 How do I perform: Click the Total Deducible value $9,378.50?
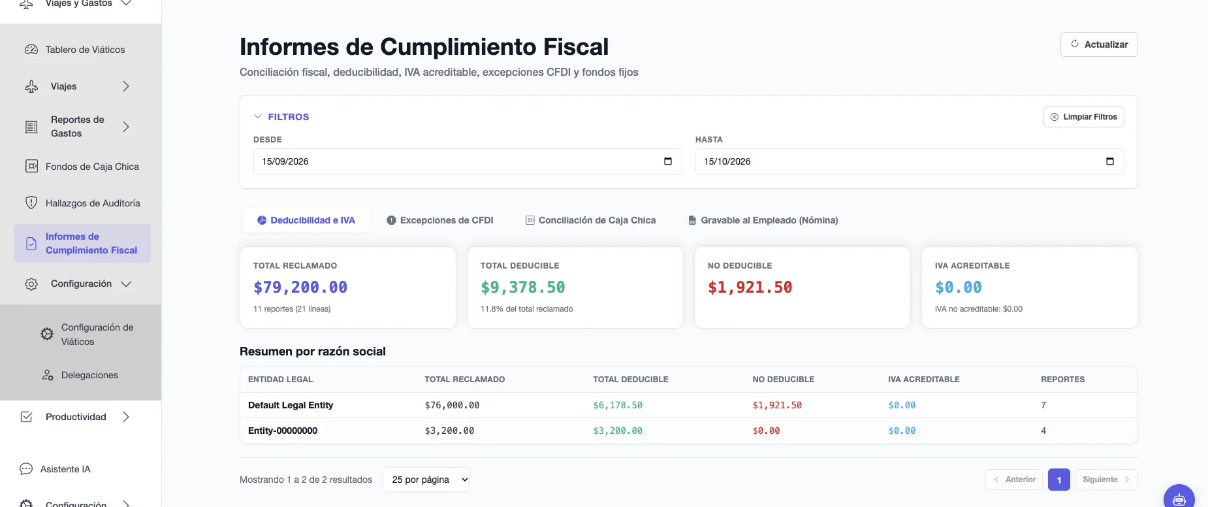523,287
